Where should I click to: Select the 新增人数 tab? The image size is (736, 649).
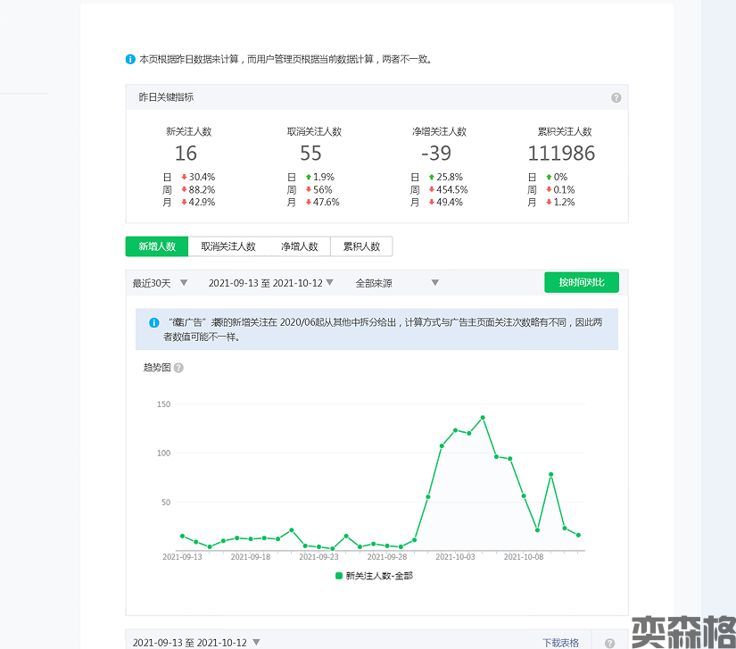point(157,246)
